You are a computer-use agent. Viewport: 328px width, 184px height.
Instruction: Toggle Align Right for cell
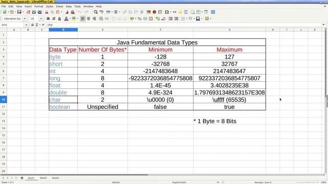tap(94, 19)
